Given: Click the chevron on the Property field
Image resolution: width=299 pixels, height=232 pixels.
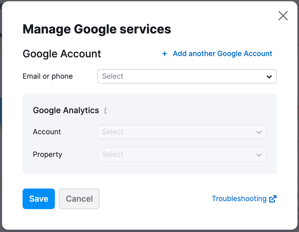Looking at the screenshot, I should coord(259,155).
